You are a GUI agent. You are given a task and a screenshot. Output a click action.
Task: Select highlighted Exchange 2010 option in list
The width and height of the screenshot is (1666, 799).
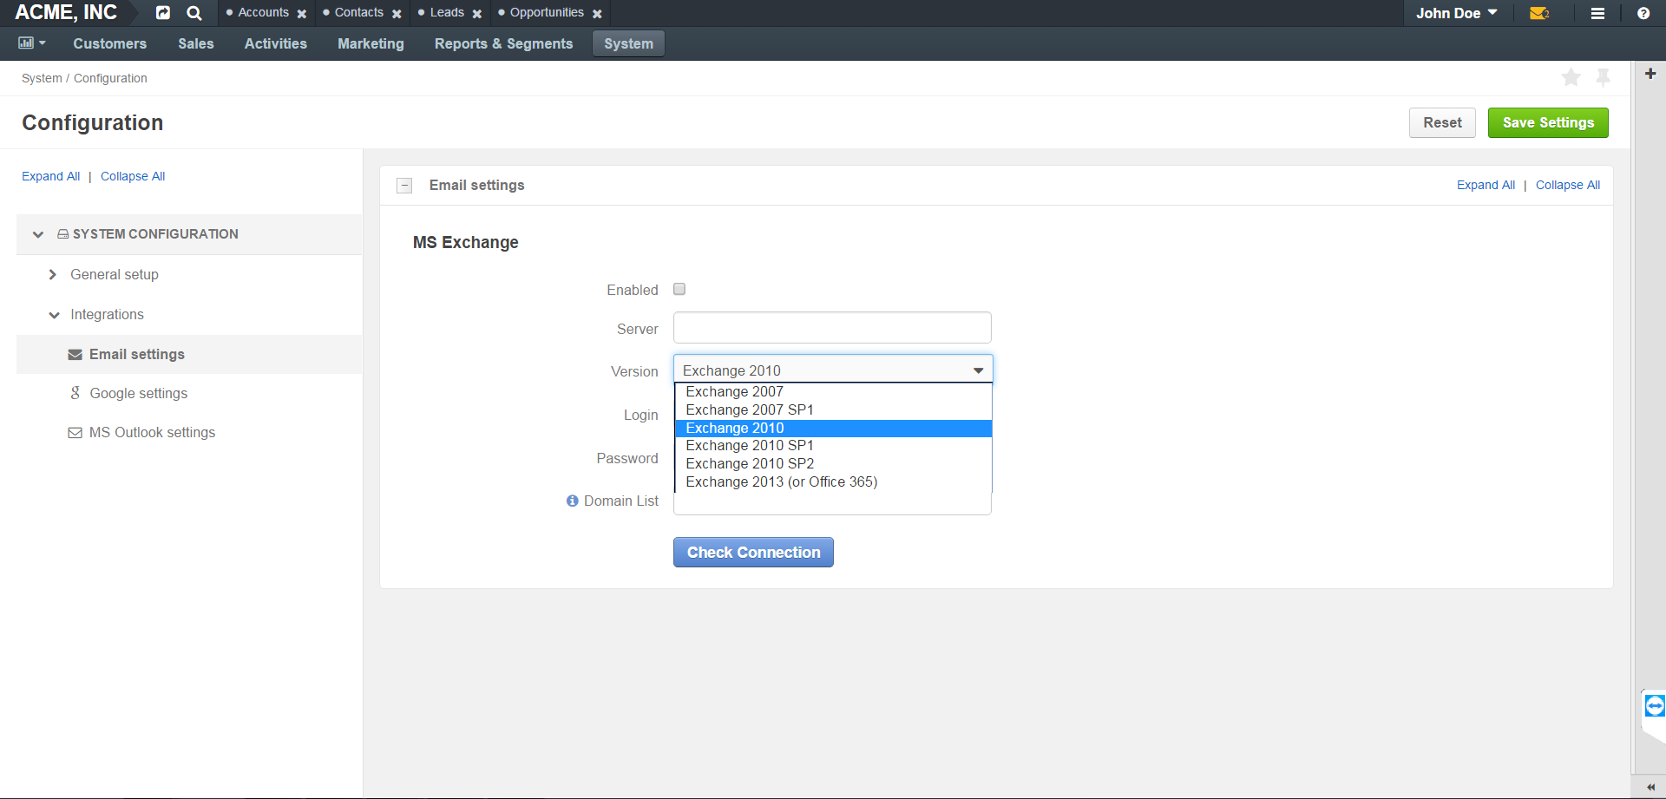pos(833,429)
